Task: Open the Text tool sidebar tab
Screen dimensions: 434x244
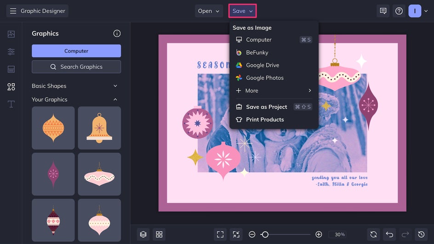Action: [x=11, y=104]
